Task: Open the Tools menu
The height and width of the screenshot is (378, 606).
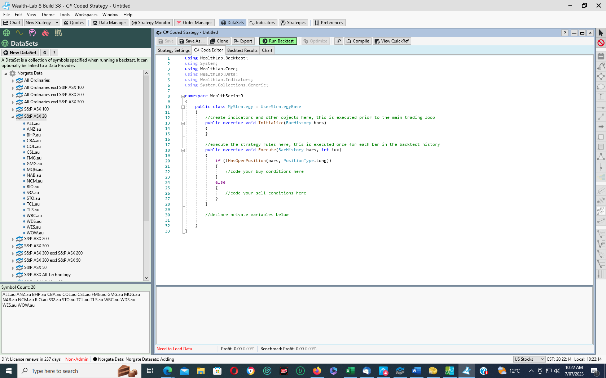Action: pos(65,15)
